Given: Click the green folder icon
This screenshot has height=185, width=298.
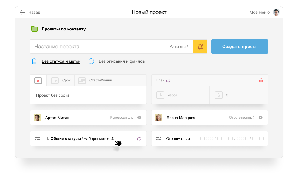Looking at the screenshot, I should (x=34, y=29).
